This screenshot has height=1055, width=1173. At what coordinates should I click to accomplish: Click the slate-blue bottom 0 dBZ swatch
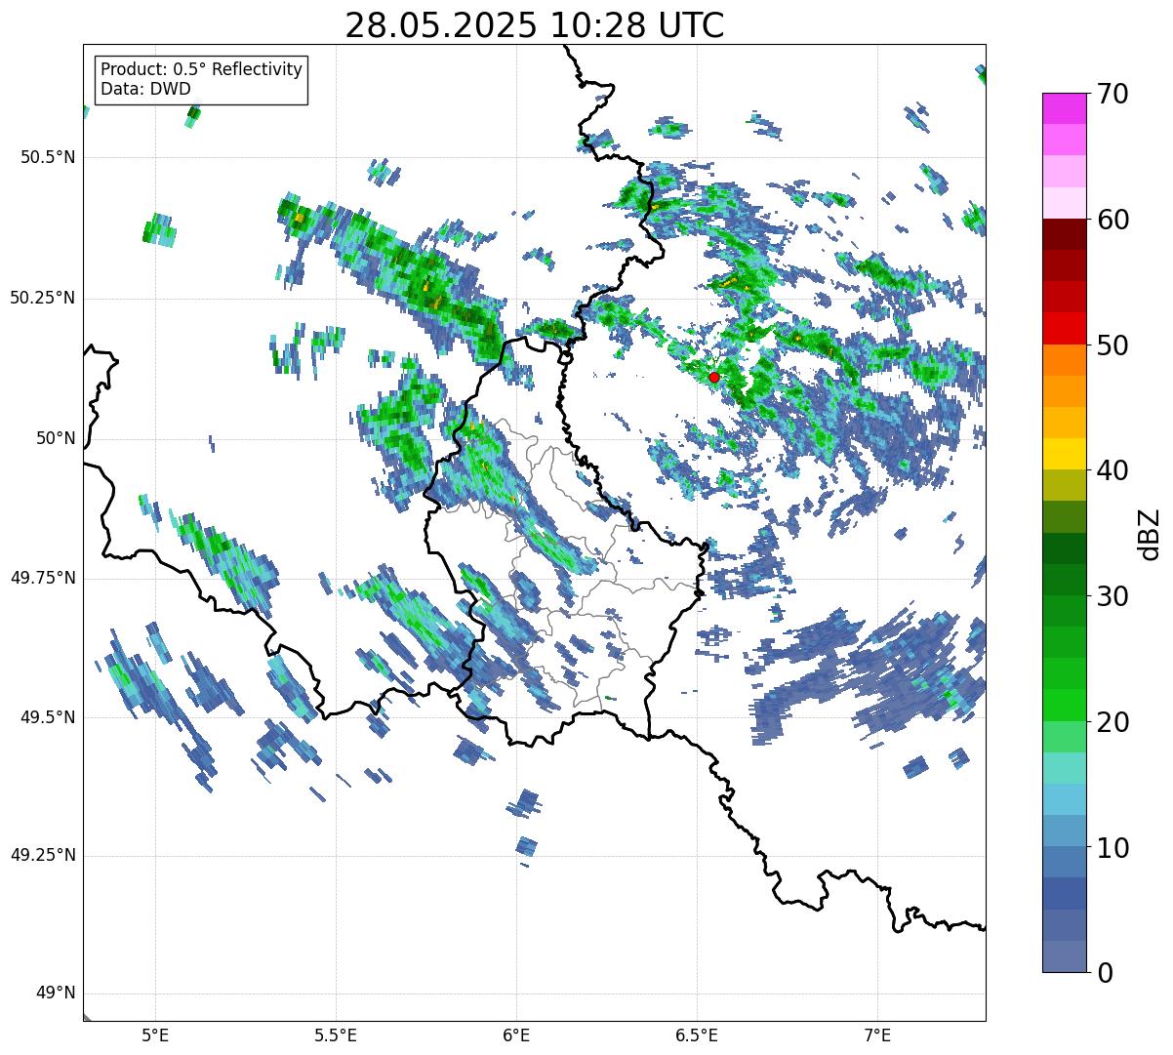[1064, 956]
